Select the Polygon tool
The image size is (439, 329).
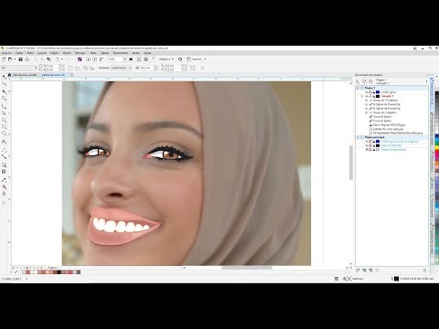coord(4,133)
